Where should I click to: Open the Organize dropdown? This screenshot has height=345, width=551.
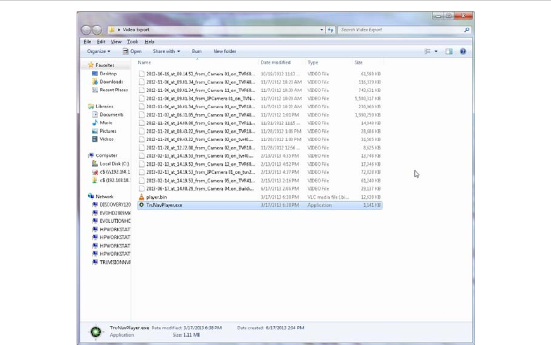pyautogui.click(x=99, y=51)
